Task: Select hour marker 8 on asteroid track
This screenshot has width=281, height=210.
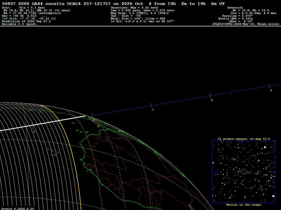Action: [212, 100]
